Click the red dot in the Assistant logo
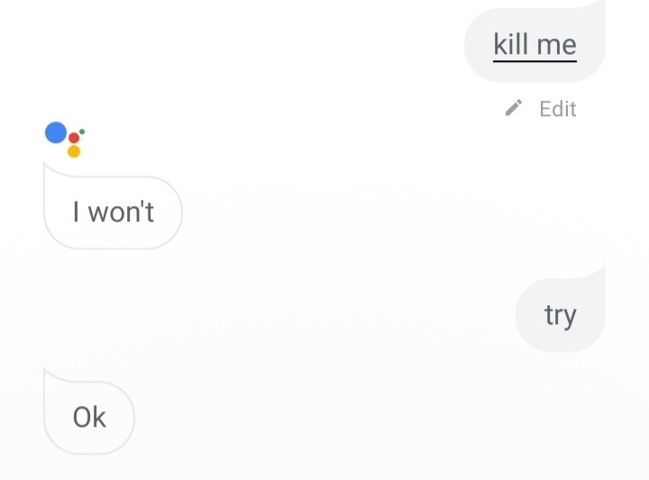 74,138
